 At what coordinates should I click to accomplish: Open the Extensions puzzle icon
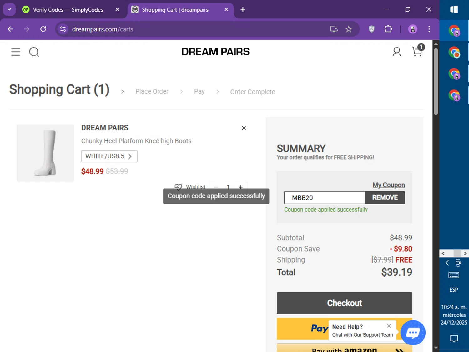pyautogui.click(x=388, y=29)
